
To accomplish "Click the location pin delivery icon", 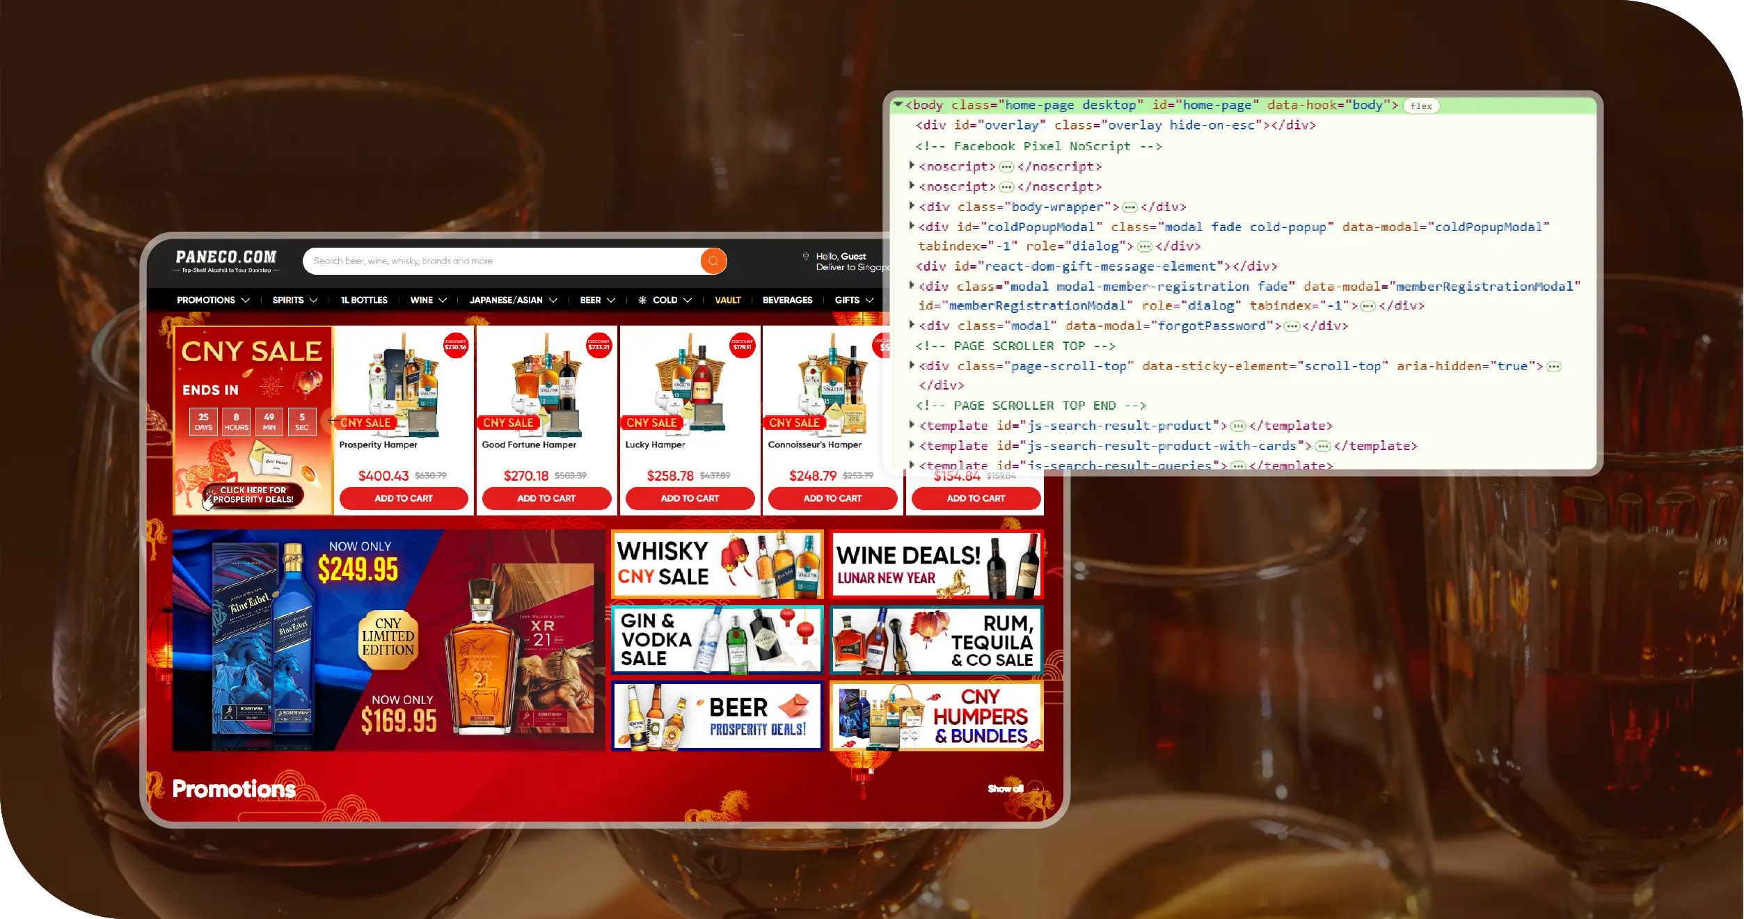I will (805, 257).
